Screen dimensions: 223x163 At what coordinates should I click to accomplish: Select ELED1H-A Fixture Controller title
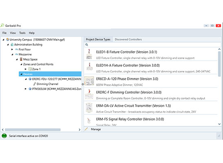128,65
